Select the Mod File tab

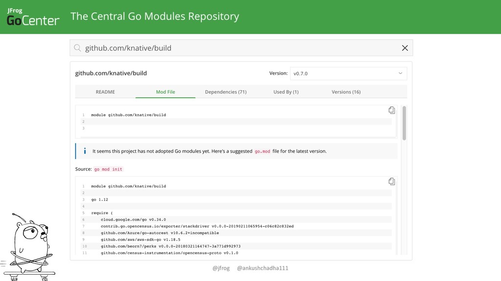click(x=165, y=92)
